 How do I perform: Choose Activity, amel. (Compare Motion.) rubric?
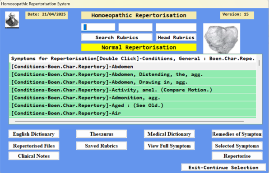click(133, 90)
